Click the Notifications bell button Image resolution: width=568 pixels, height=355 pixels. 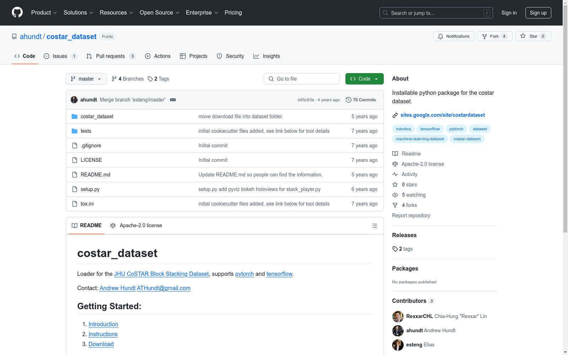[x=453, y=36]
